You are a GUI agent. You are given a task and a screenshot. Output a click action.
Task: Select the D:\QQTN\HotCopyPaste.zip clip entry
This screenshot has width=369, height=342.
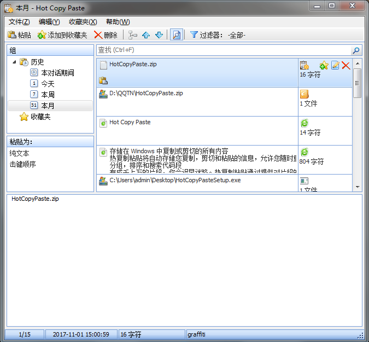click(197, 102)
